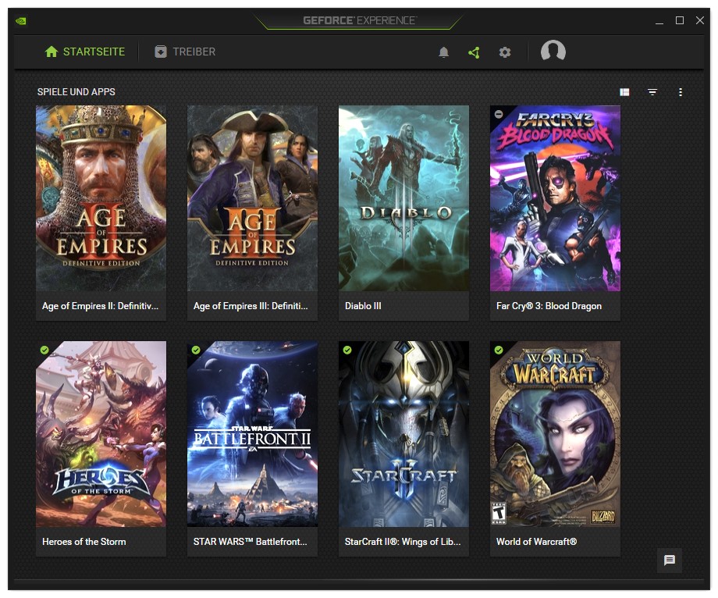Open the user account avatar
Viewport: 718px width, 598px height.
coord(553,51)
